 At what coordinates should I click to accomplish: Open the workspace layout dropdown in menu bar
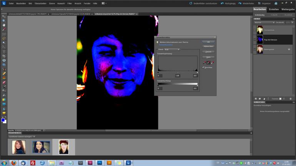104,3
